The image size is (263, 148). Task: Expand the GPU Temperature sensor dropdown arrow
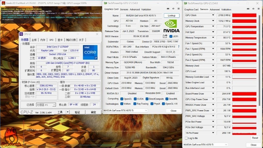click(x=213, y=26)
